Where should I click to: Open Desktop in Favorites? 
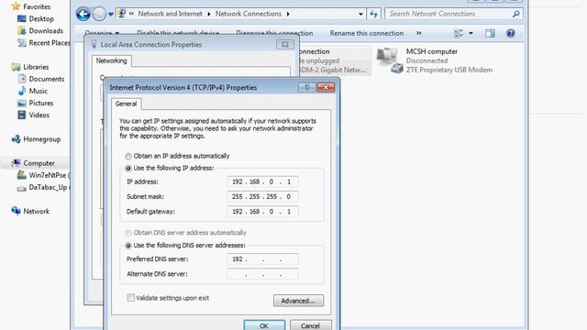41,18
